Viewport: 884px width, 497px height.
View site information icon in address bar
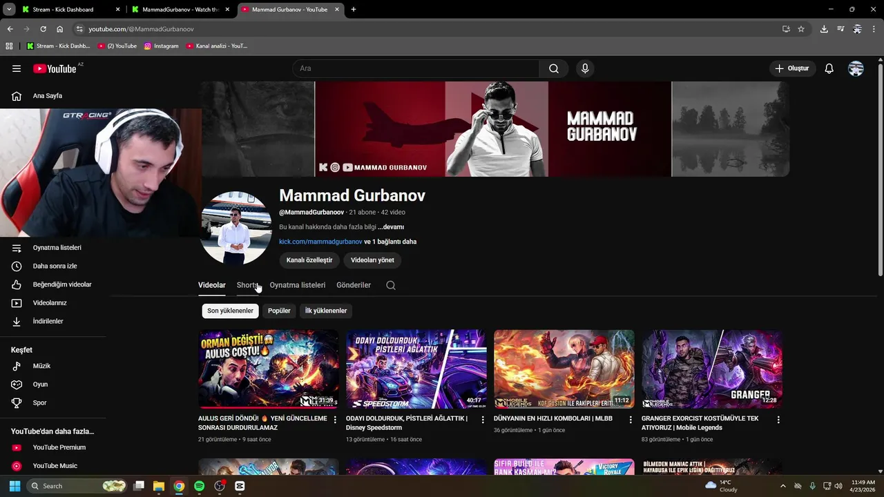click(x=80, y=29)
